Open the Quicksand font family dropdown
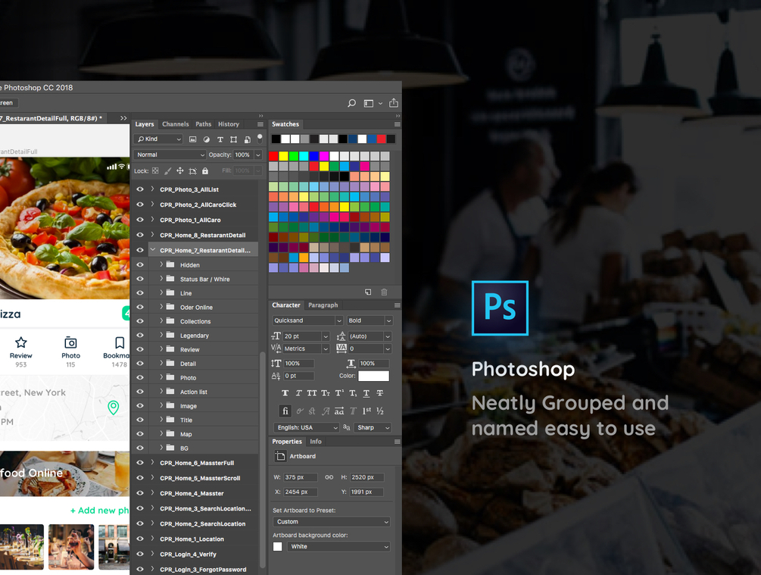761x575 pixels. tap(307, 320)
